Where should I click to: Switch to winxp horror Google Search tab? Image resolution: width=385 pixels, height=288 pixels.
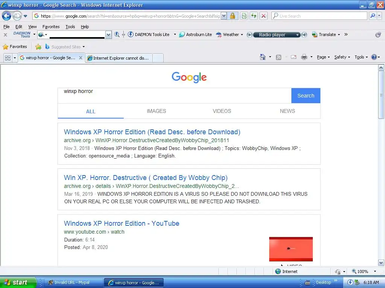pyautogui.click(x=48, y=58)
